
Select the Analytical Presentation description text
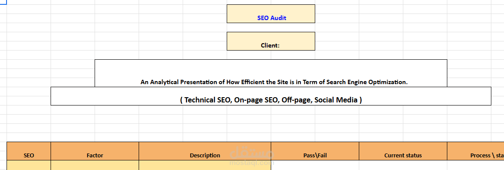click(274, 82)
